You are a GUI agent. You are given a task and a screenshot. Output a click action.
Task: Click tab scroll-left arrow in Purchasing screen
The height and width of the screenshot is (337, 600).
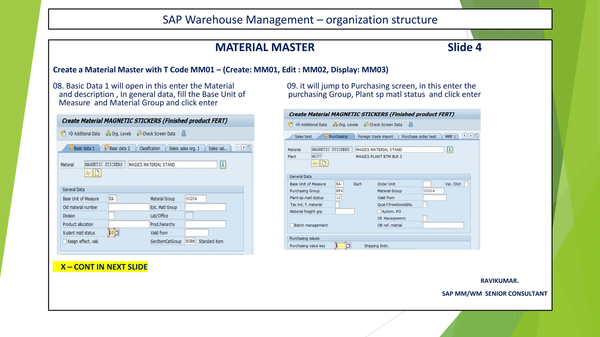tap(465, 136)
